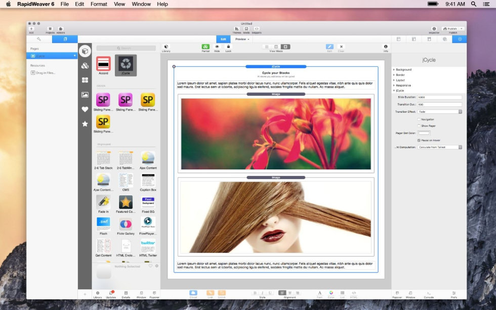Select the Caption Box stack

(148, 183)
